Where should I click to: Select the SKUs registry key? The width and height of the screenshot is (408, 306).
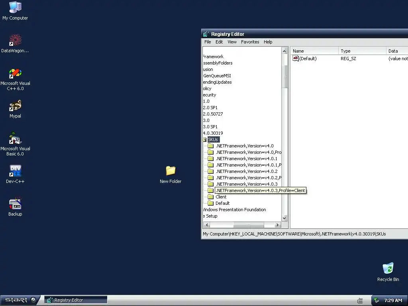pyautogui.click(x=214, y=139)
